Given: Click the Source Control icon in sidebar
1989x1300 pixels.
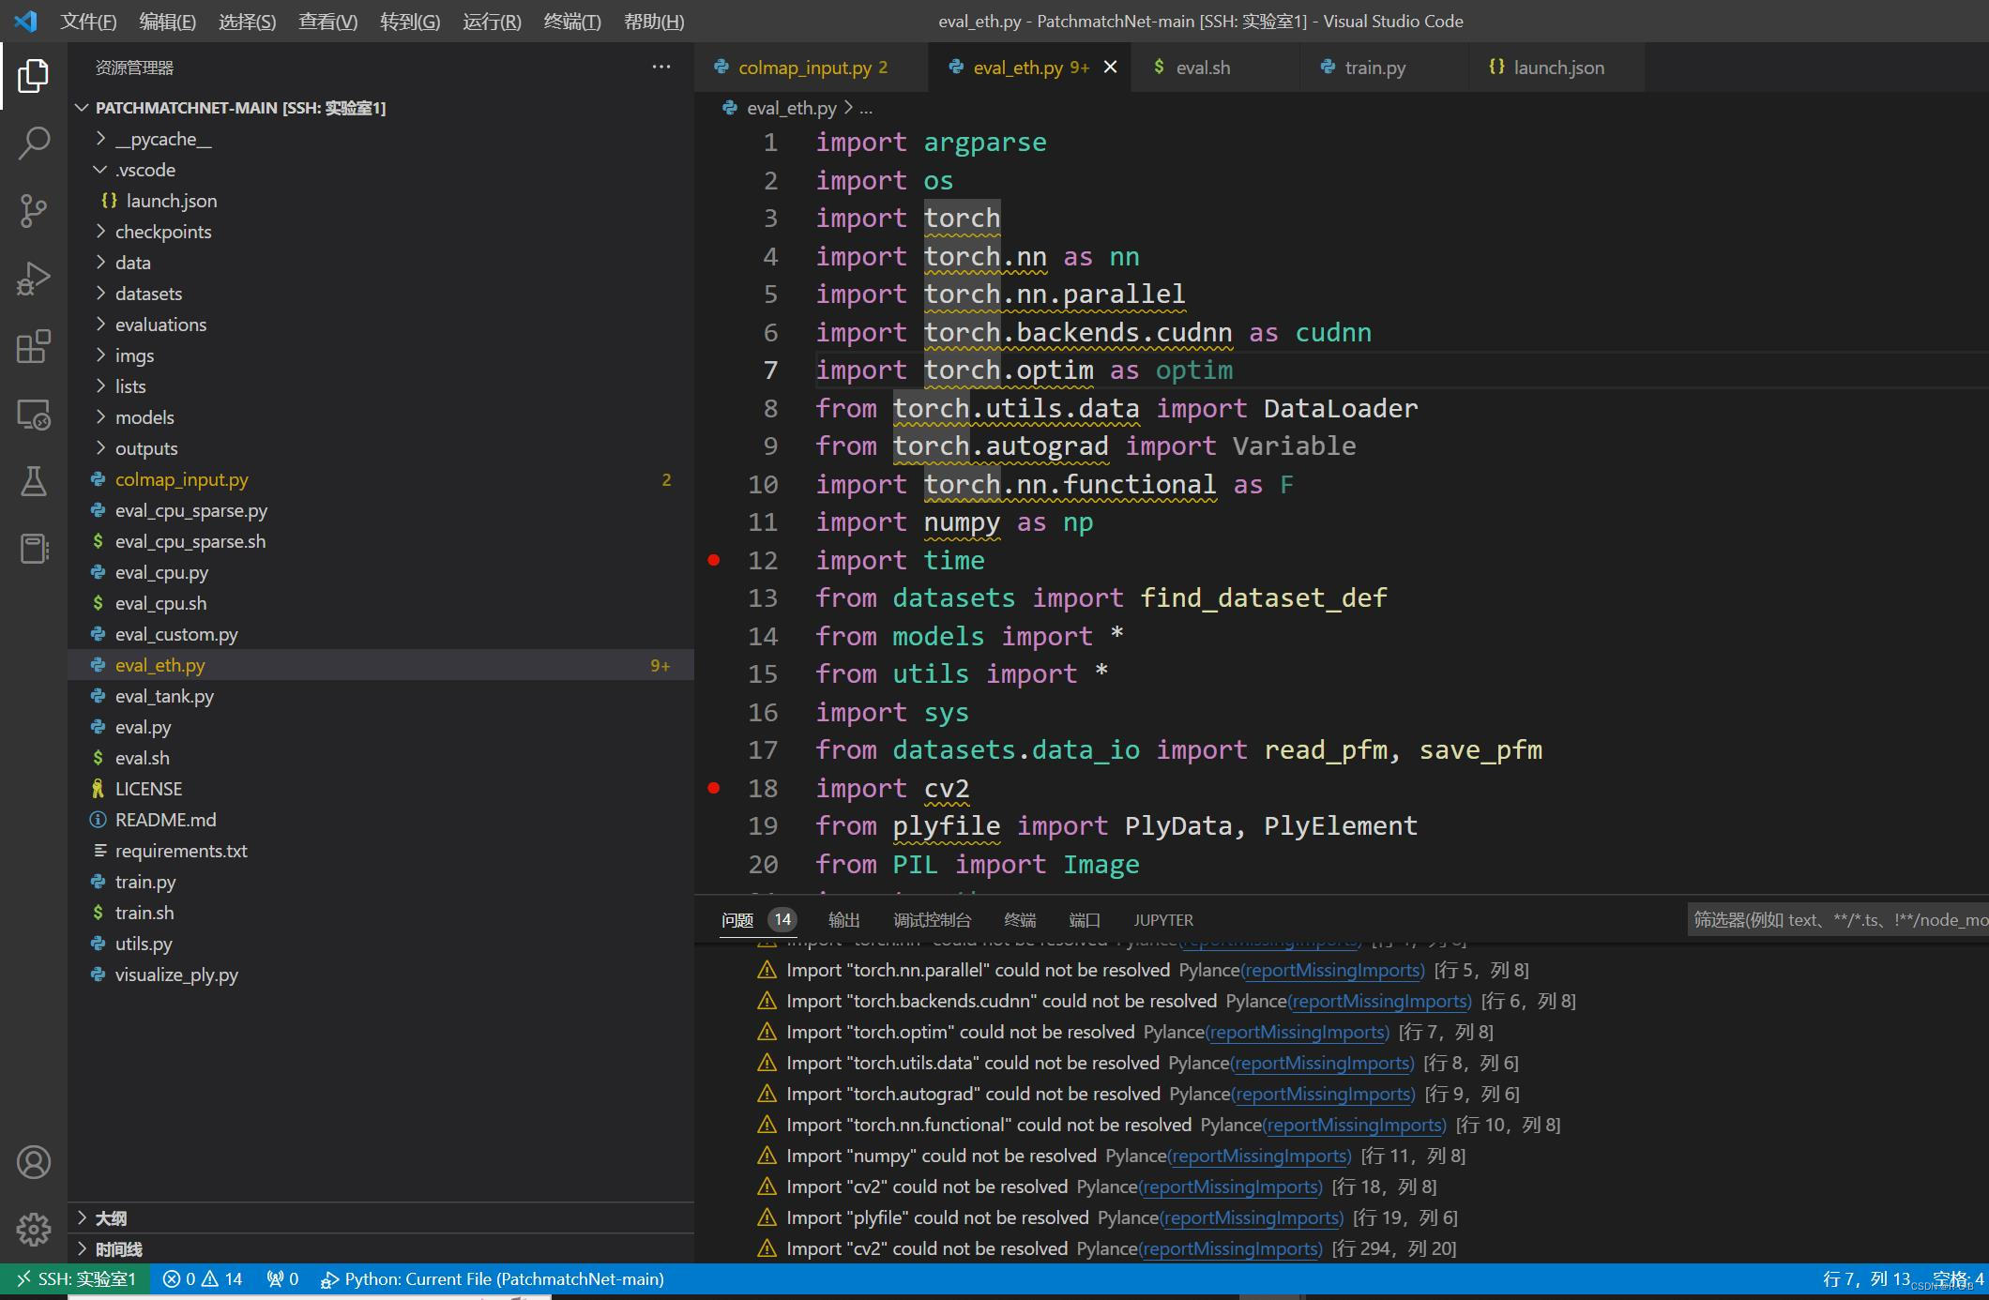Looking at the screenshot, I should point(32,209).
